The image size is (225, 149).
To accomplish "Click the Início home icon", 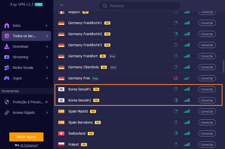I will [x=7, y=26].
